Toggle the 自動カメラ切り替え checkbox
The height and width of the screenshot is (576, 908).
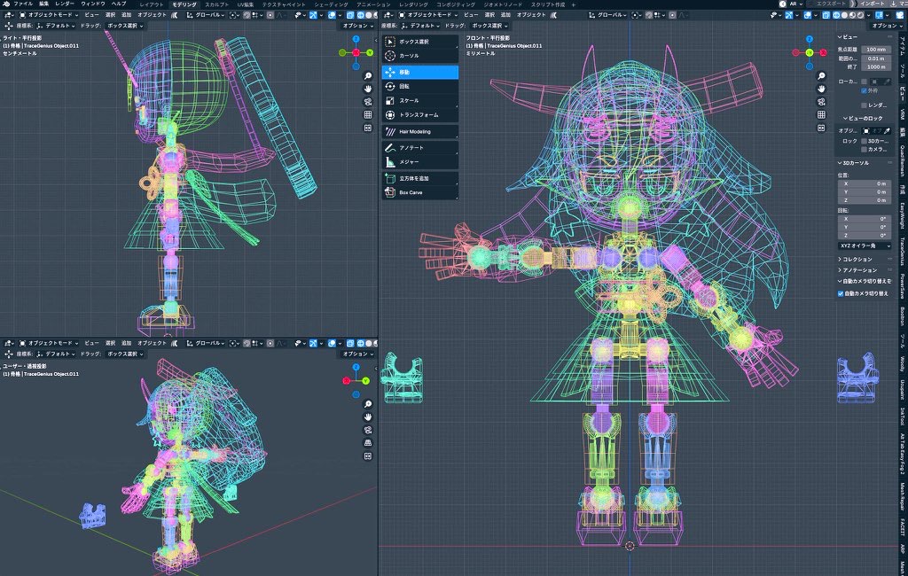pyautogui.click(x=841, y=293)
